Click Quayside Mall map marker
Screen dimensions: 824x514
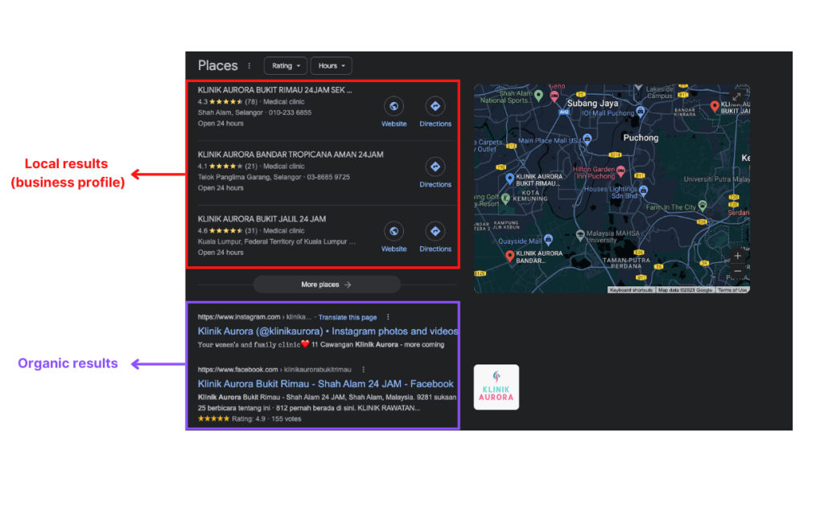[x=548, y=240]
